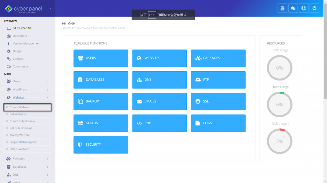Open the STATUS function tile

101,123
